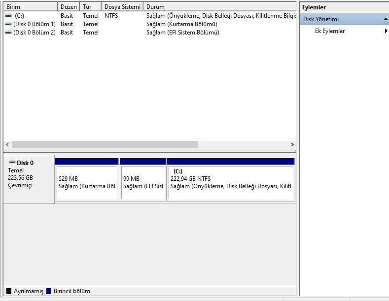This screenshot has height=301, width=389.
Task: Click the Disk Yönetimi actions header
Action: 344,19
